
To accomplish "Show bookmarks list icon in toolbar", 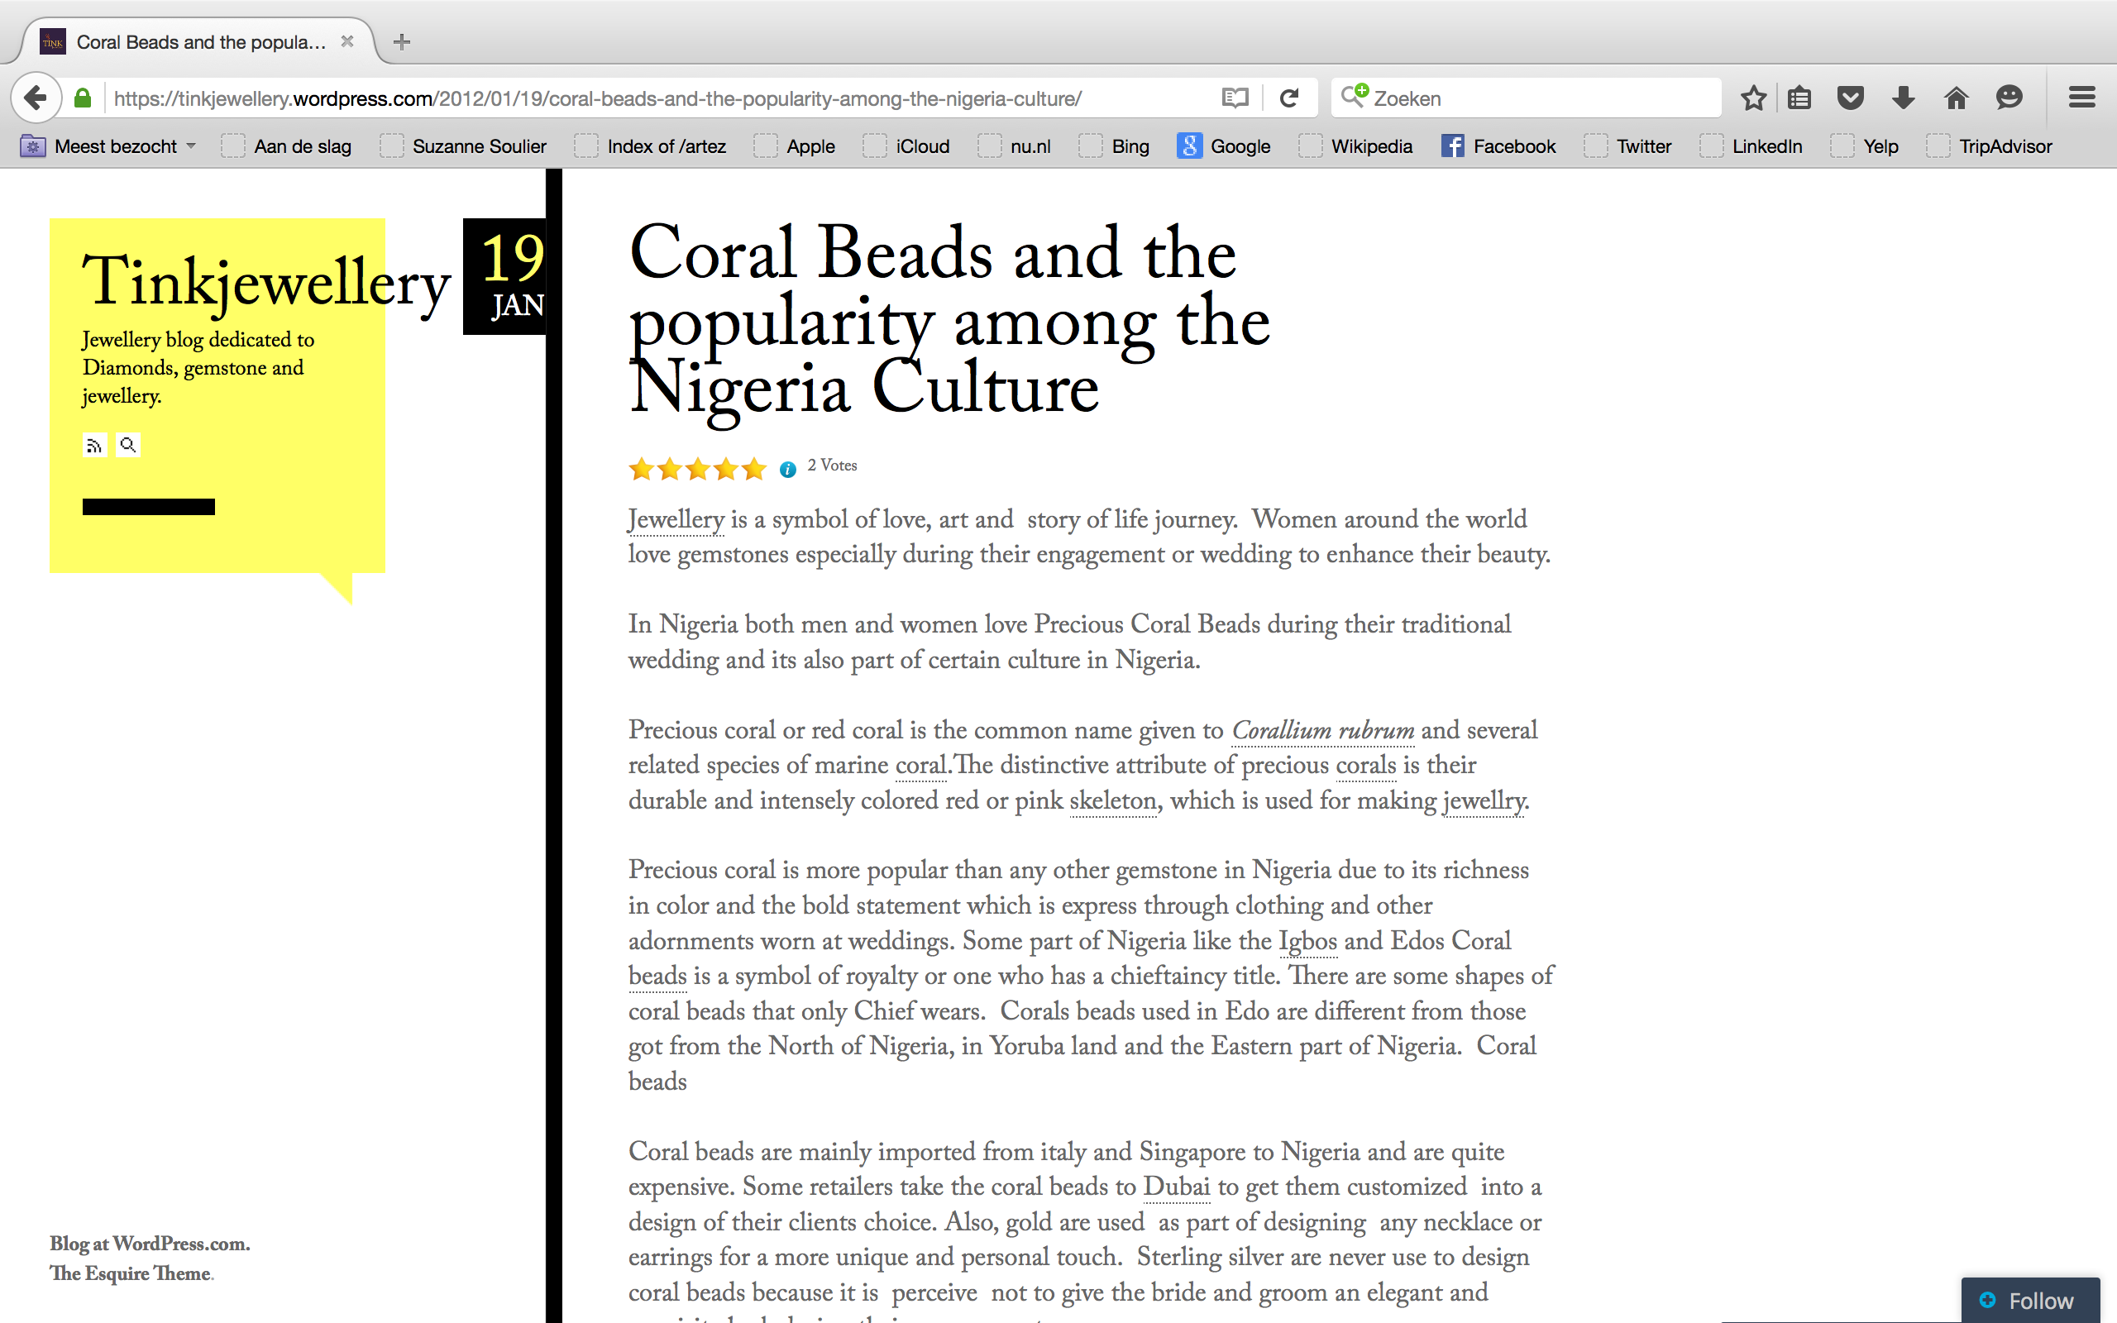I will click(x=1799, y=98).
